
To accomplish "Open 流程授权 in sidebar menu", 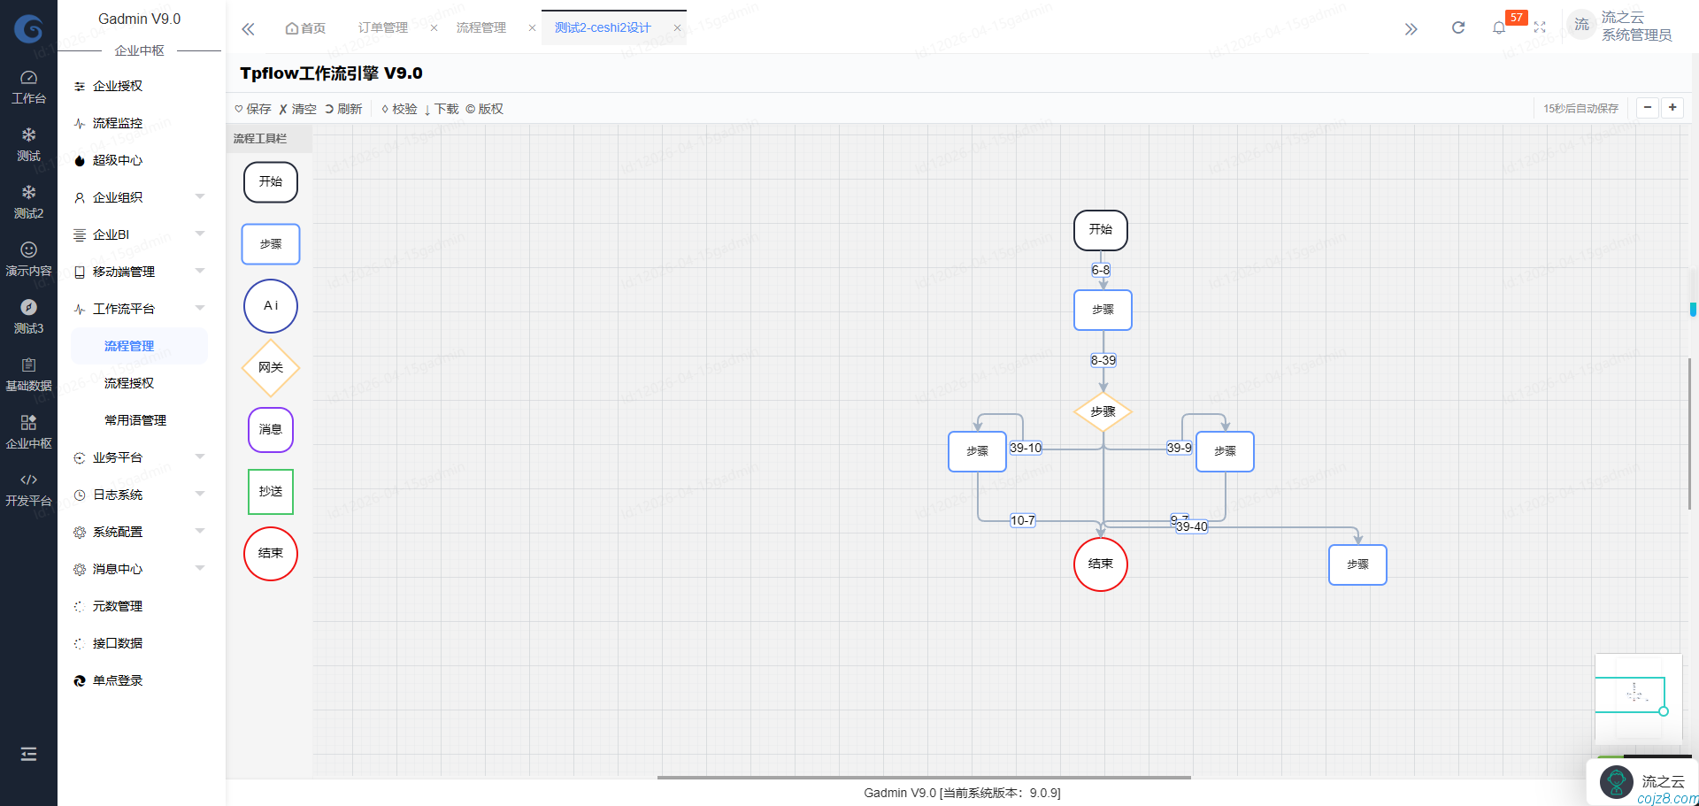I will click(129, 383).
